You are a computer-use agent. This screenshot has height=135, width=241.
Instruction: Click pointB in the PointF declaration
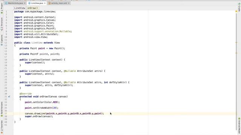coord(54,54)
